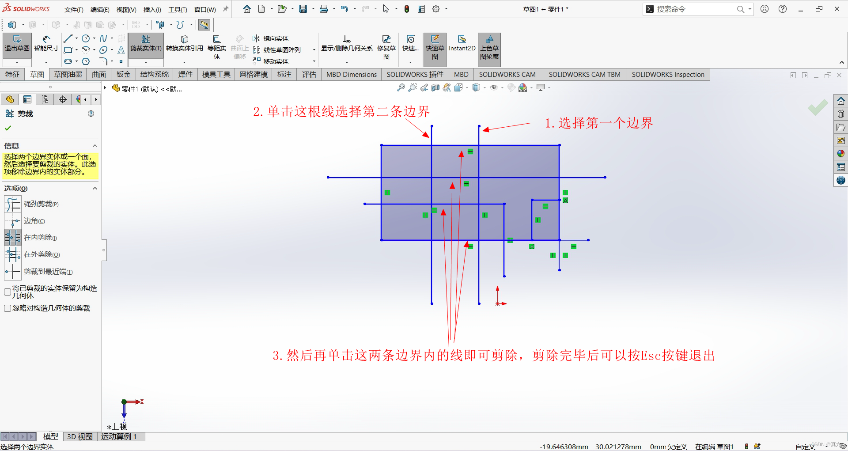Click the Offset Entities (等距实体) icon
Screen dimensions: 848x451
pyautogui.click(x=216, y=46)
